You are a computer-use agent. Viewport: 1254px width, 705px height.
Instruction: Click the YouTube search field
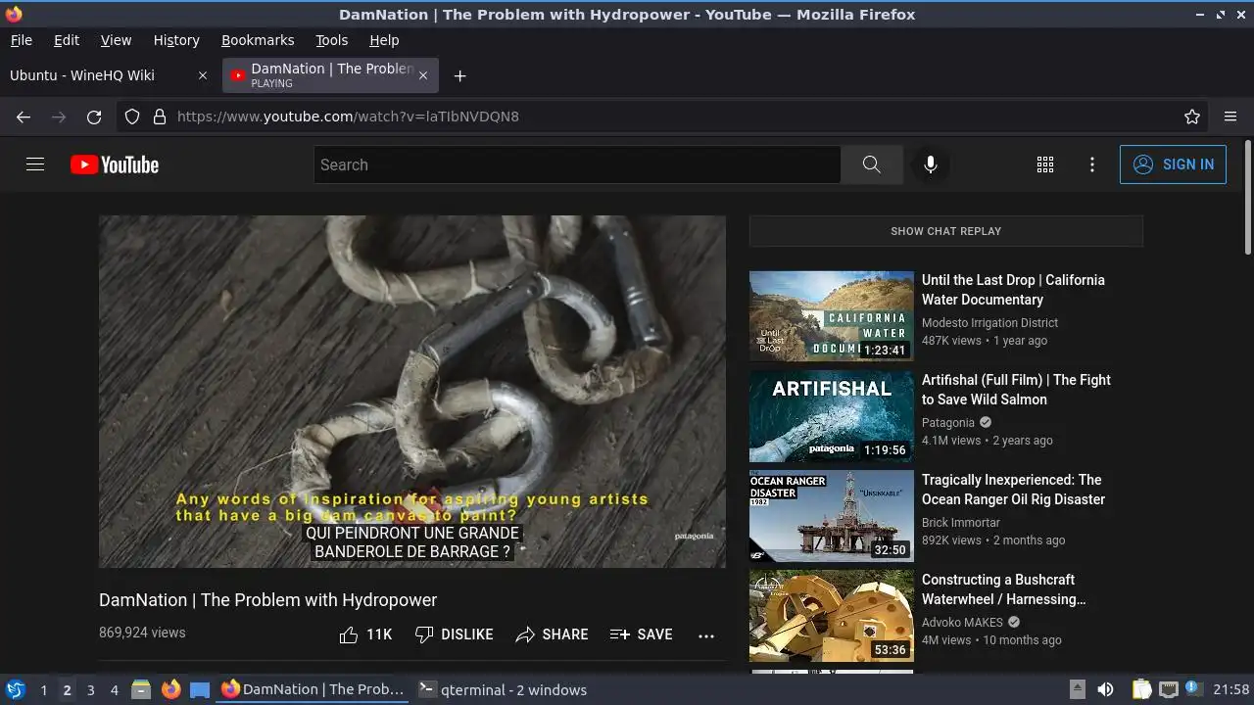click(577, 164)
